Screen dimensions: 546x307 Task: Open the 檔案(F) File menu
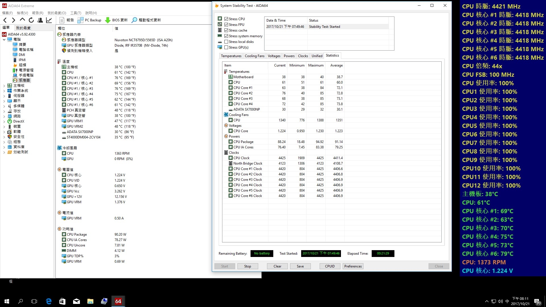pos(7,13)
